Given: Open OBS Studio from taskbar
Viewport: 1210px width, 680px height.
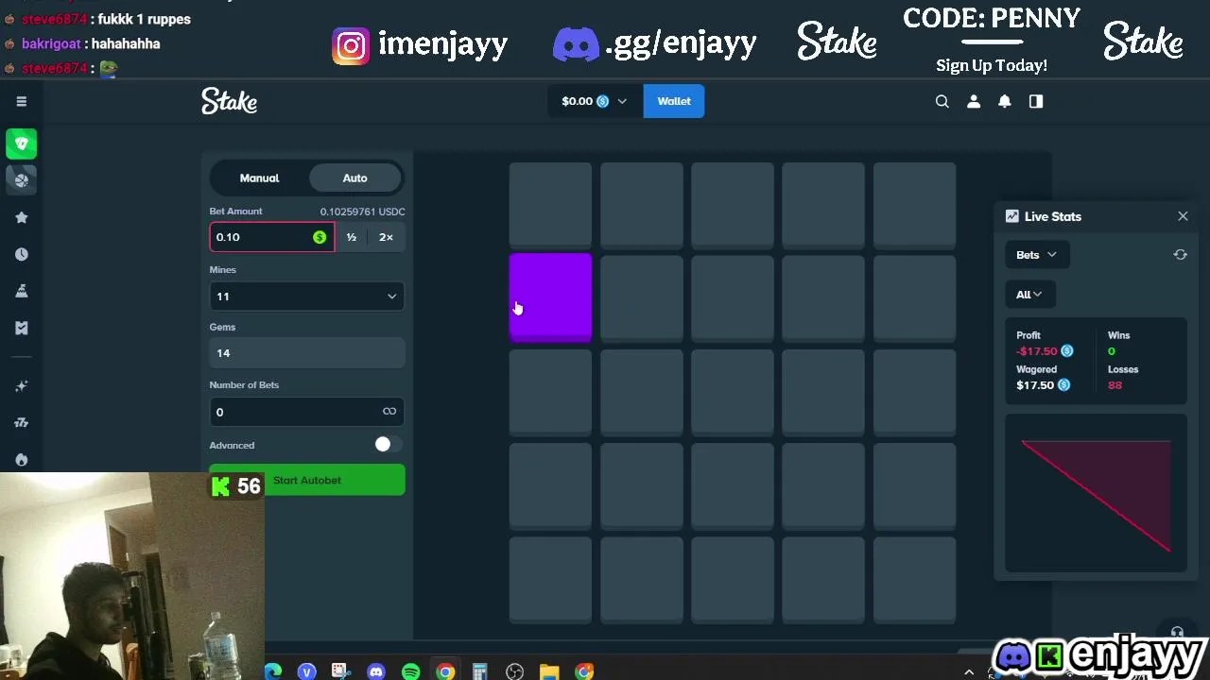Looking at the screenshot, I should (514, 671).
